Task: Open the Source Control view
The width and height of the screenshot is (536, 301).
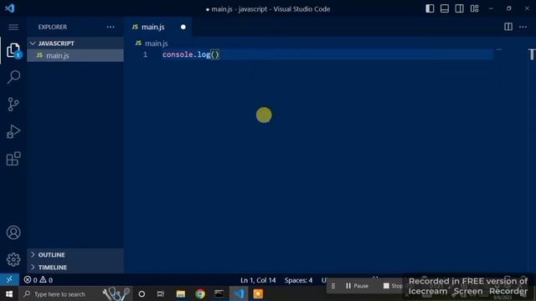Action: coord(13,104)
